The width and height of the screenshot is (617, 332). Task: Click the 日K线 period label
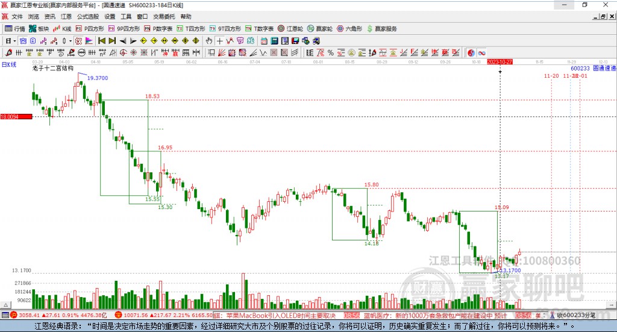click(8, 64)
